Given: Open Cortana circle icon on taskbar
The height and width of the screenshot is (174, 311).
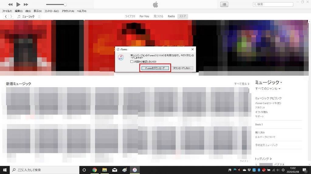Looking at the screenshot, I should point(84,170).
